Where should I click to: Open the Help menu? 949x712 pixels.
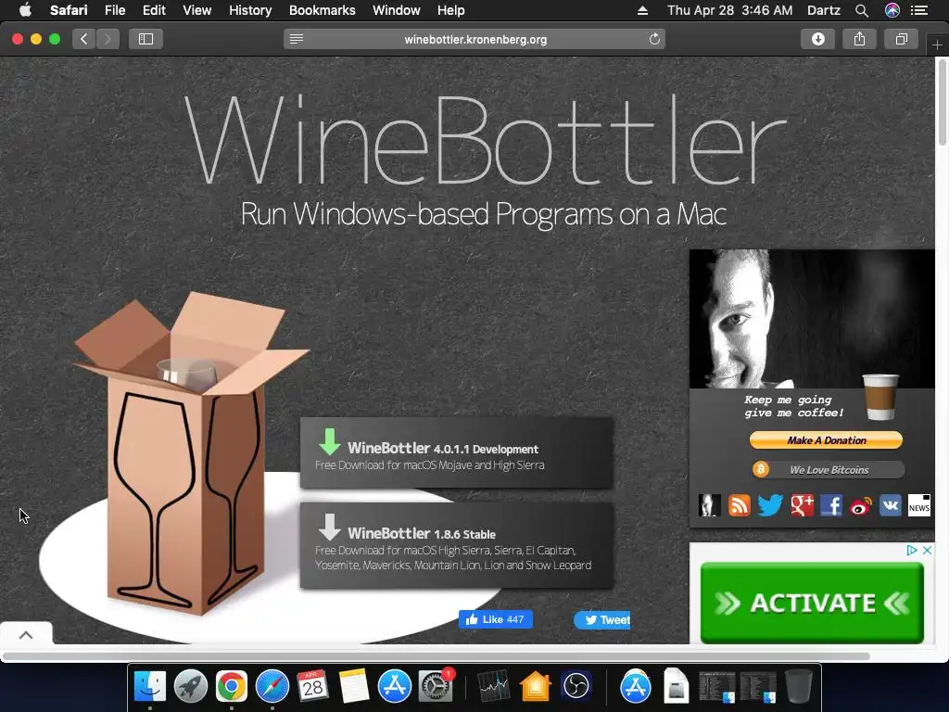click(451, 10)
